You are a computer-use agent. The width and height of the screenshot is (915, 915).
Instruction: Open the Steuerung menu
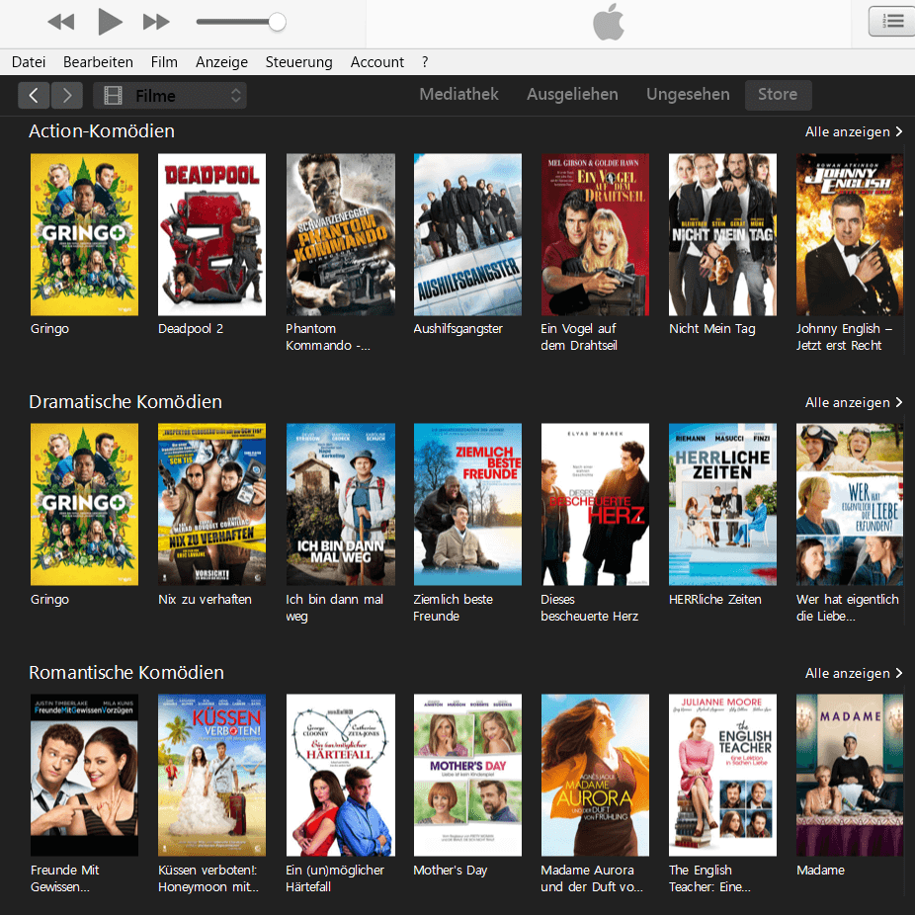tap(298, 62)
